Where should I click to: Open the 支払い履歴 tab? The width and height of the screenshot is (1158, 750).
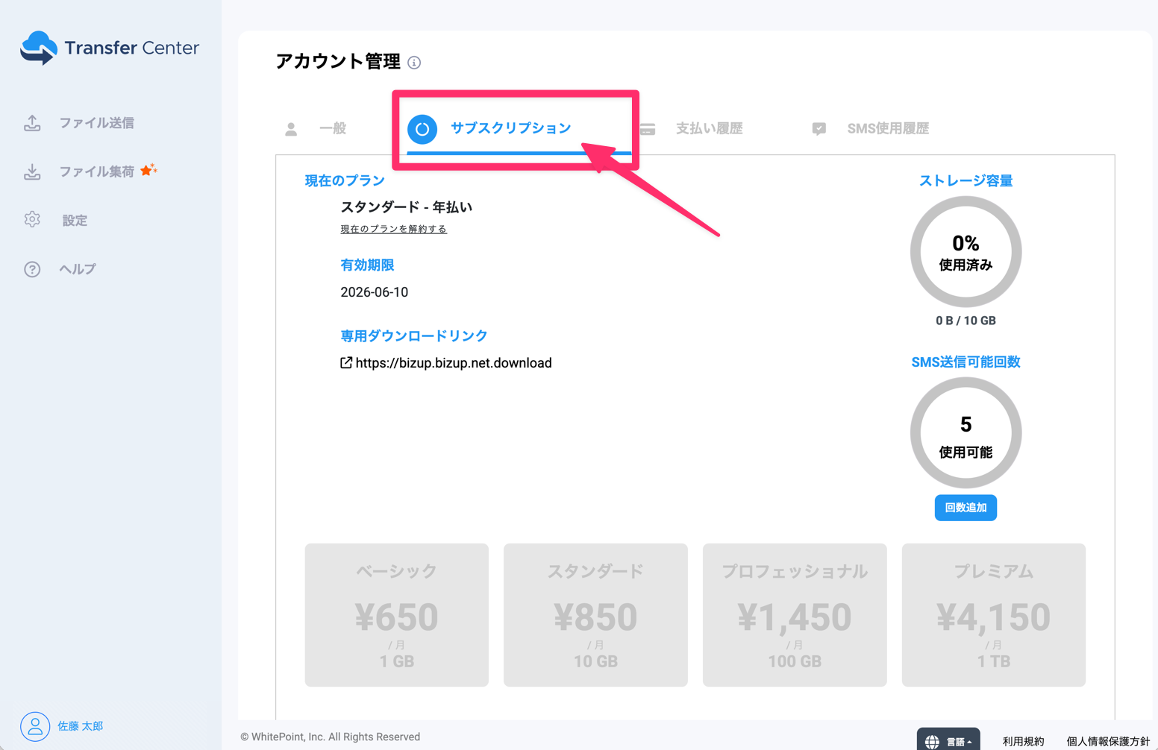pyautogui.click(x=708, y=129)
